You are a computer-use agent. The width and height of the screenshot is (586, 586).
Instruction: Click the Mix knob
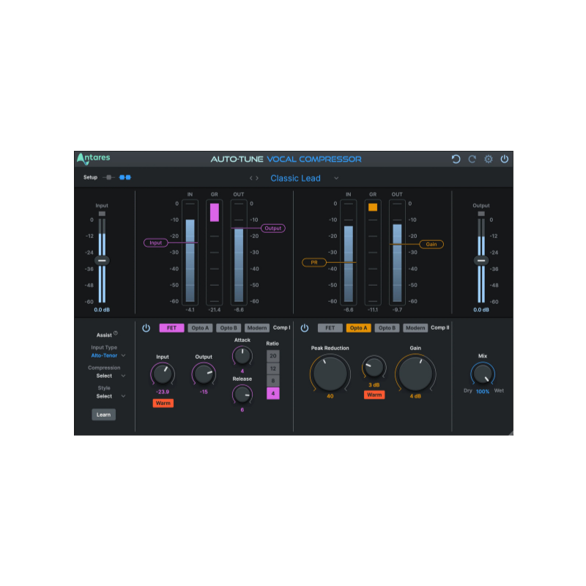pyautogui.click(x=483, y=374)
